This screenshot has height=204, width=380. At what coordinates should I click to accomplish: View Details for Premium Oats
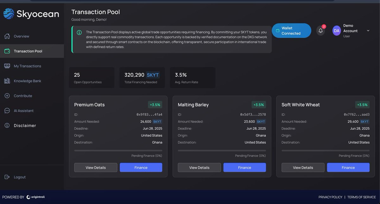pos(96,168)
